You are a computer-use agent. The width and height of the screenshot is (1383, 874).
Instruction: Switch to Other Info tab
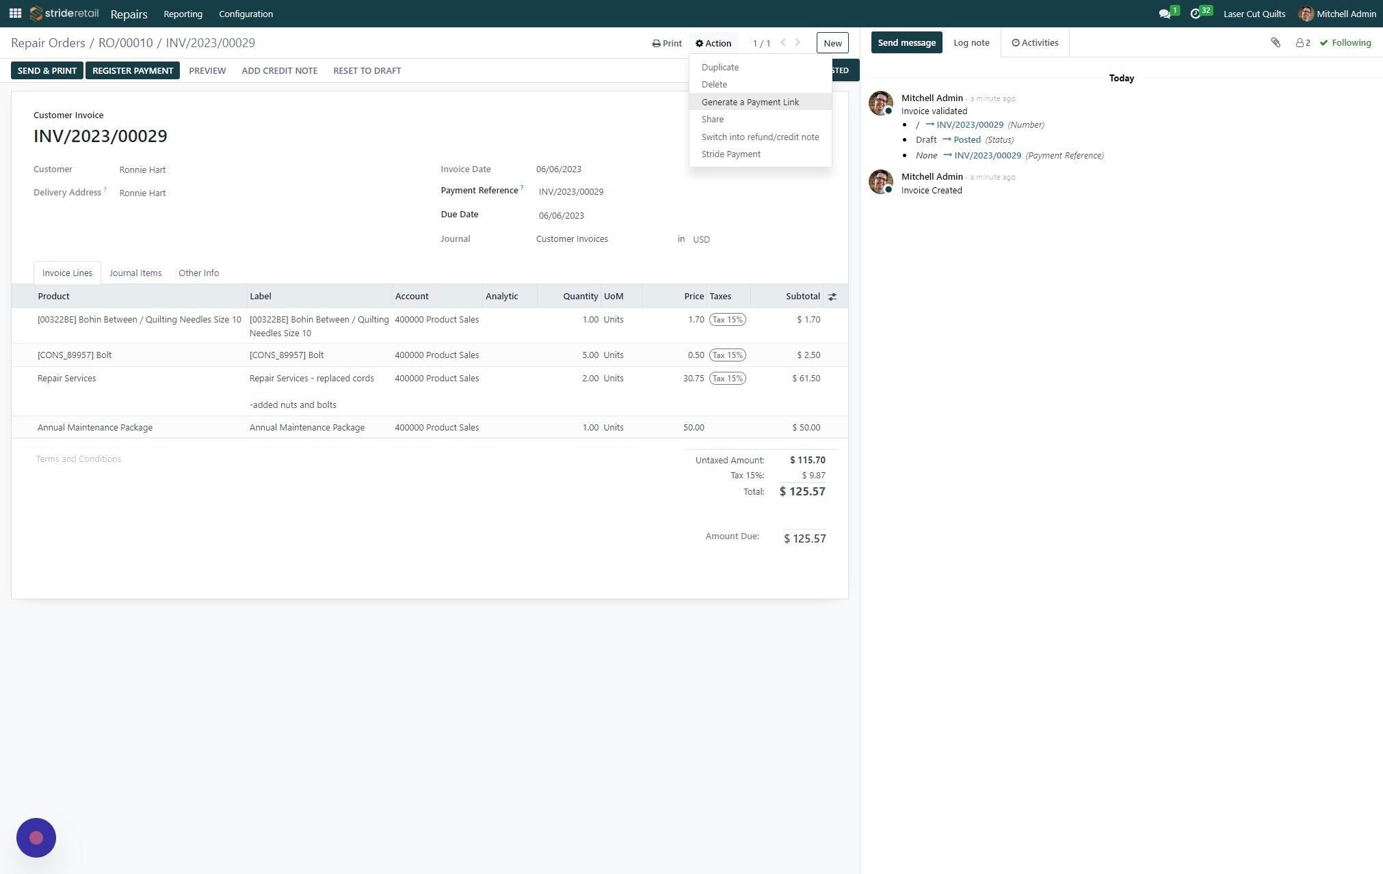click(x=198, y=273)
